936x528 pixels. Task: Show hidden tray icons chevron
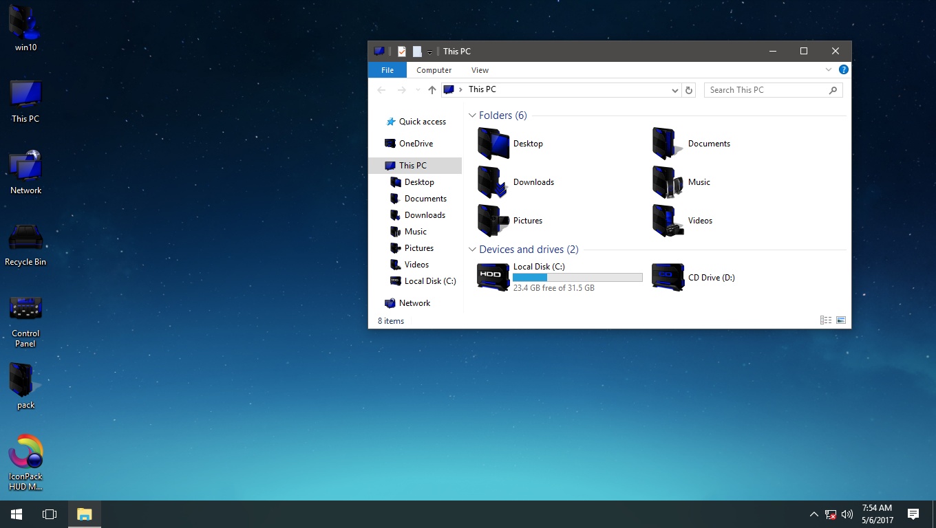coord(813,514)
